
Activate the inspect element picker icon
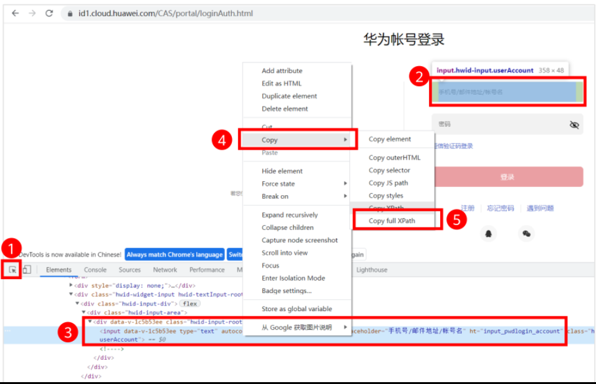pyautogui.click(x=12, y=270)
